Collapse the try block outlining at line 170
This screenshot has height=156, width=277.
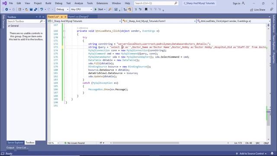coord(64,38)
